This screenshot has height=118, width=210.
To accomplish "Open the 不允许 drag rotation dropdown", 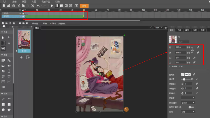I will [188, 103].
